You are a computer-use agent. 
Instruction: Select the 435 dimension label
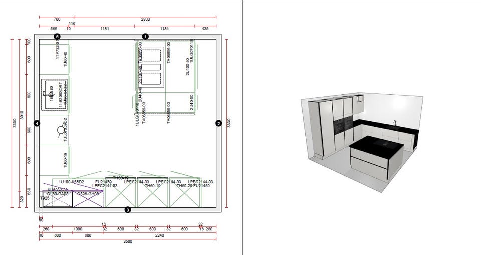click(x=205, y=29)
